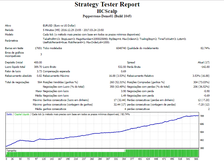Click 'Lucro líquido total' label
224x161 pixels.
pos(15,67)
